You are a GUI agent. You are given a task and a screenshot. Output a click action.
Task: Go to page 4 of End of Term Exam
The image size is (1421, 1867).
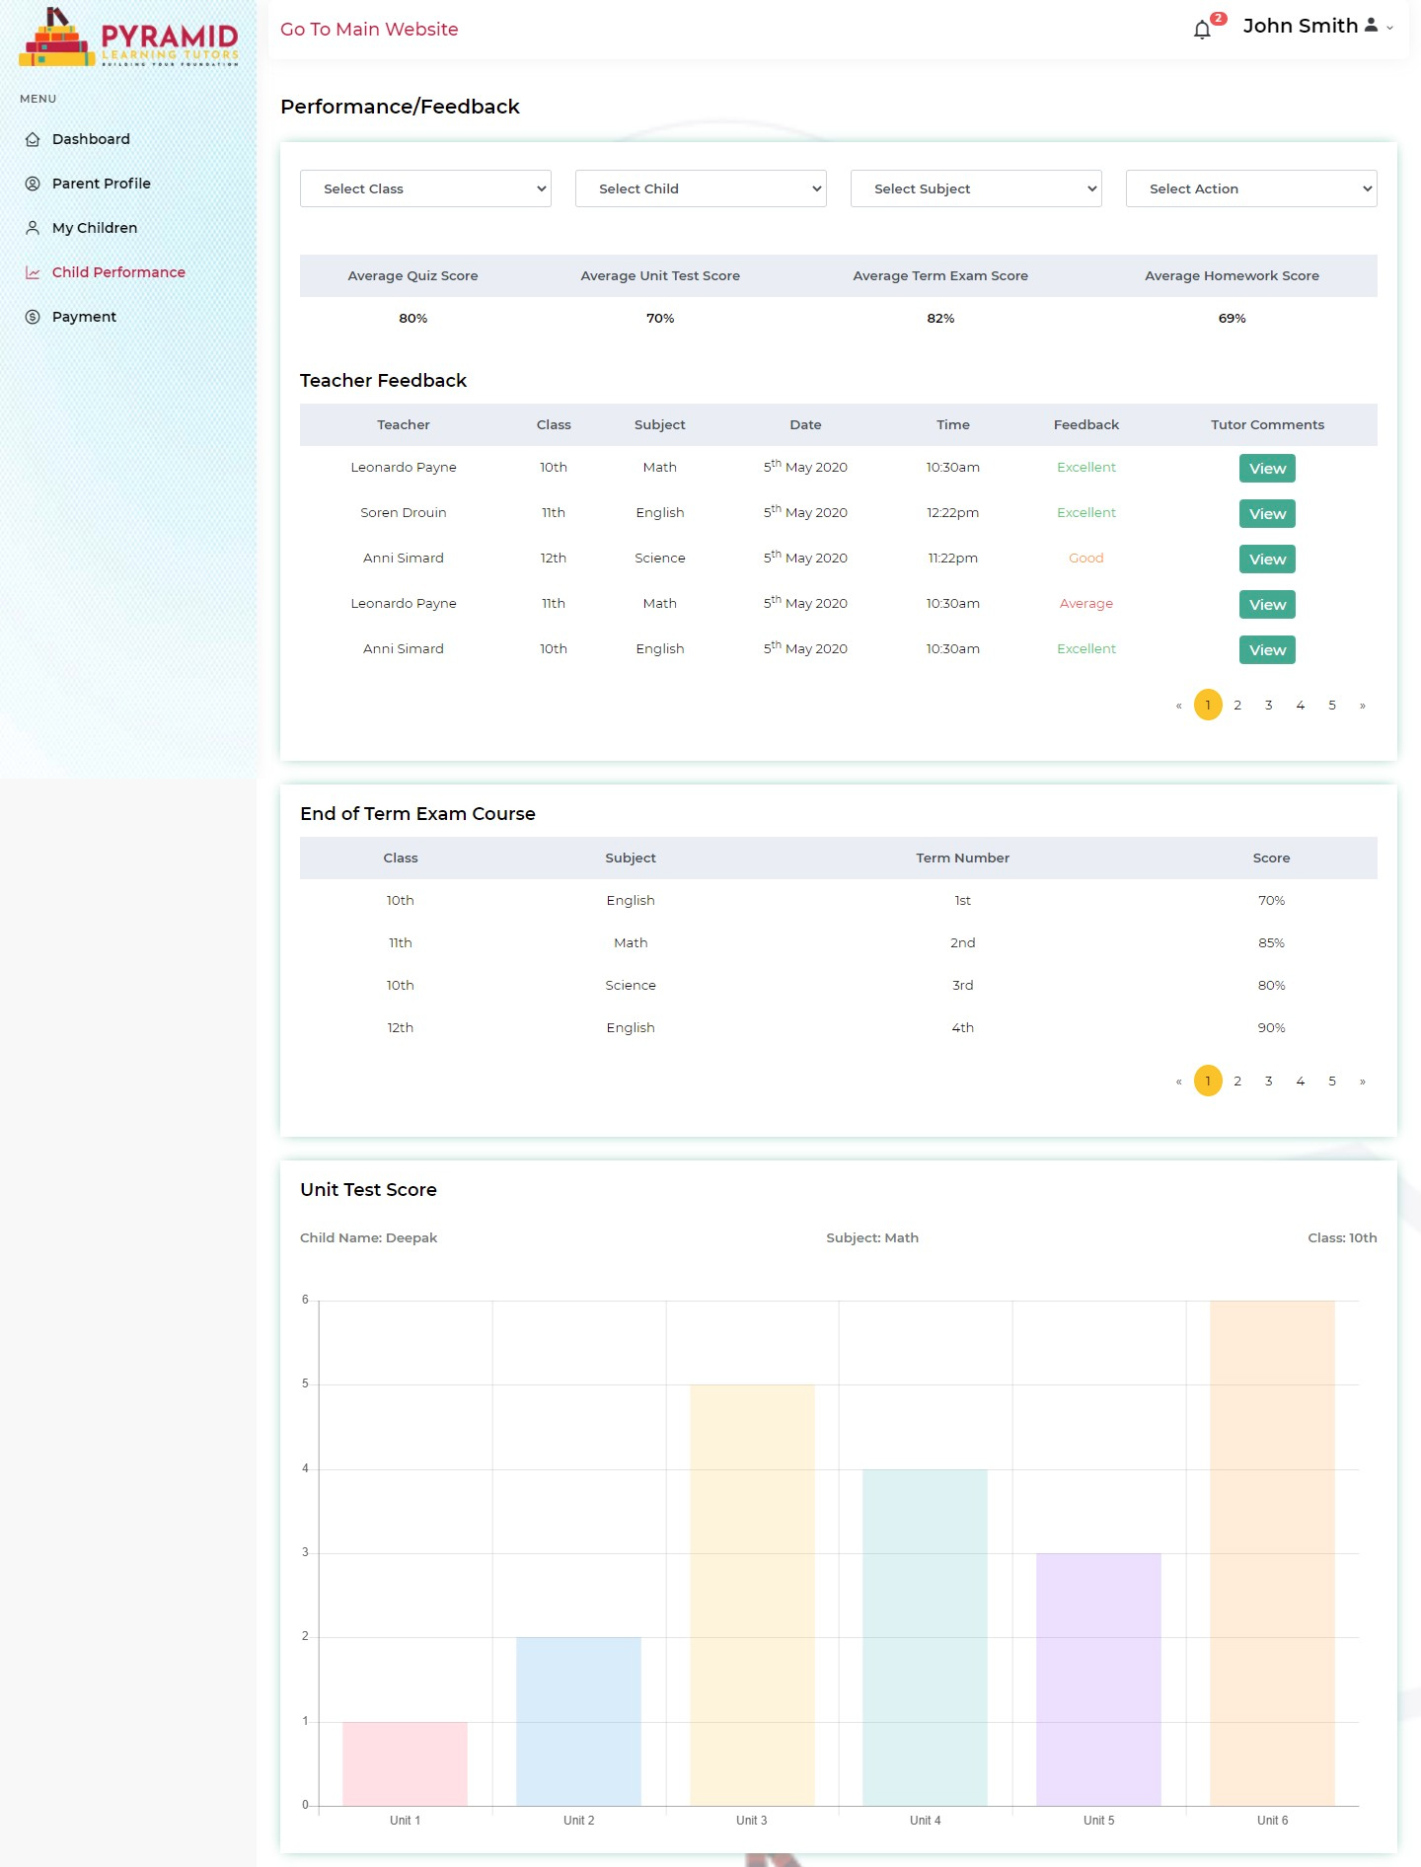(x=1301, y=1081)
